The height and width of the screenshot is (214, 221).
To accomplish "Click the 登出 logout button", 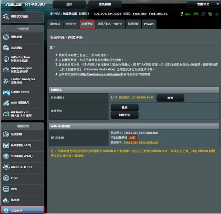I will [69, 4].
